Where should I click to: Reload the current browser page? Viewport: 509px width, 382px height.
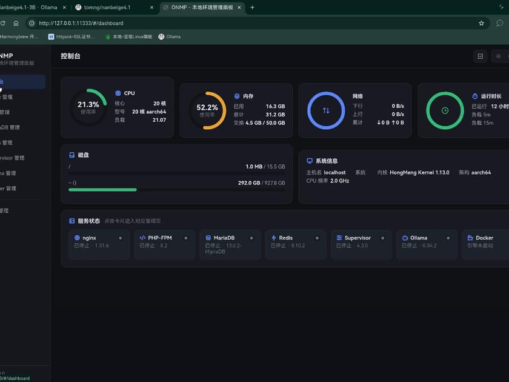point(2,23)
